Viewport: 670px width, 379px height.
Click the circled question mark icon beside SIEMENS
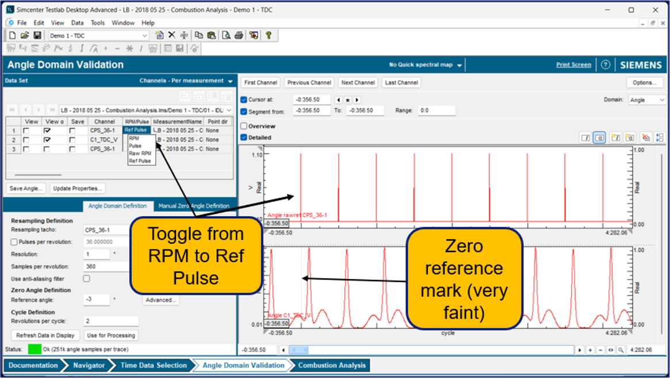click(605, 65)
